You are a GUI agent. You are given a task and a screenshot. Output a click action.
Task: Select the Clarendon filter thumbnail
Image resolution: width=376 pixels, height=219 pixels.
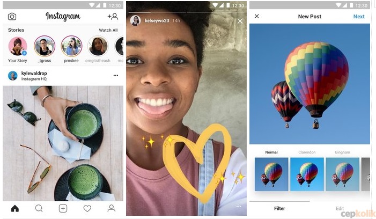pyautogui.click(x=307, y=174)
